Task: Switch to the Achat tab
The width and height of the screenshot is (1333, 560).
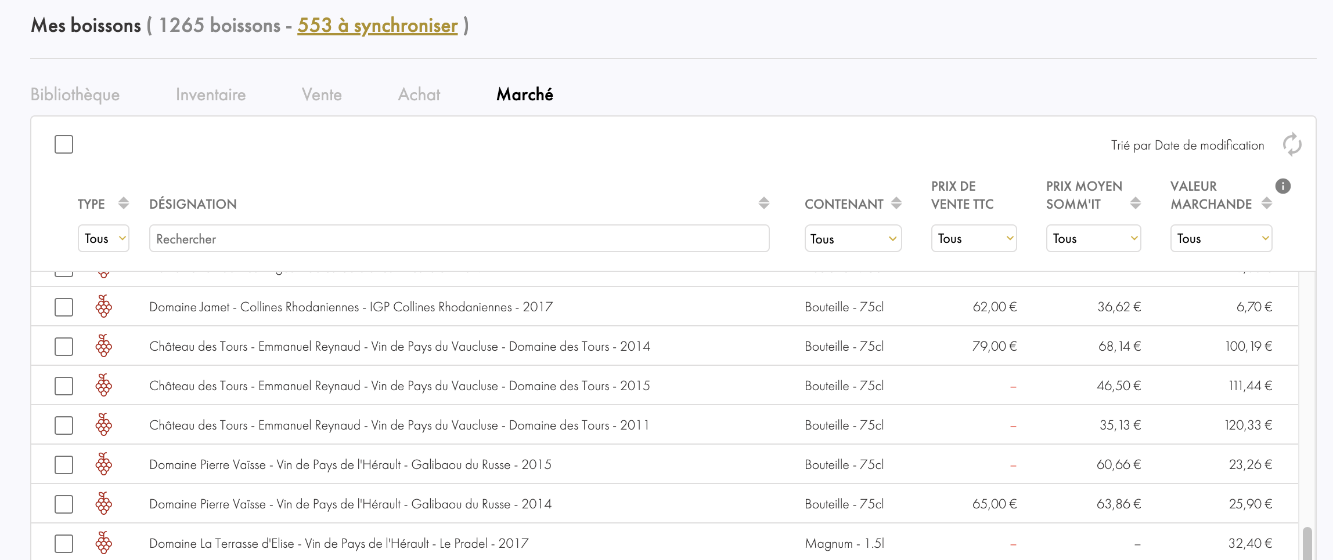Action: click(419, 94)
